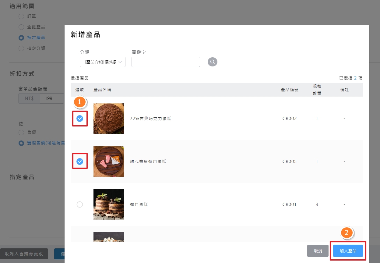This screenshot has height=263, width=380.
Task: Click the 關鍵字 keyword input field
Action: click(165, 62)
